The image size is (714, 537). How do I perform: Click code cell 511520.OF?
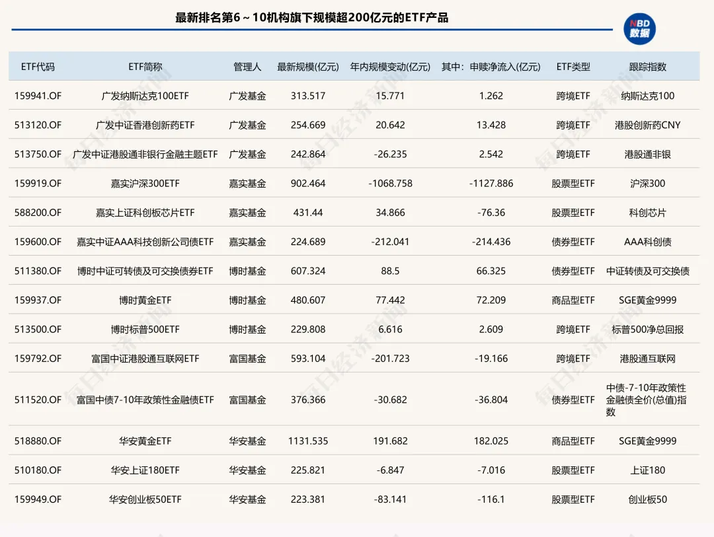tap(38, 400)
